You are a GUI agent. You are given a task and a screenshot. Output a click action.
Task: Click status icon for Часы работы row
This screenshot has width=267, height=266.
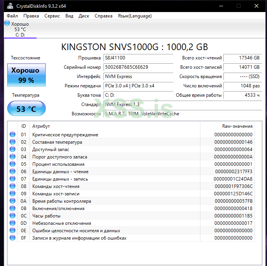[x=12, y=216]
